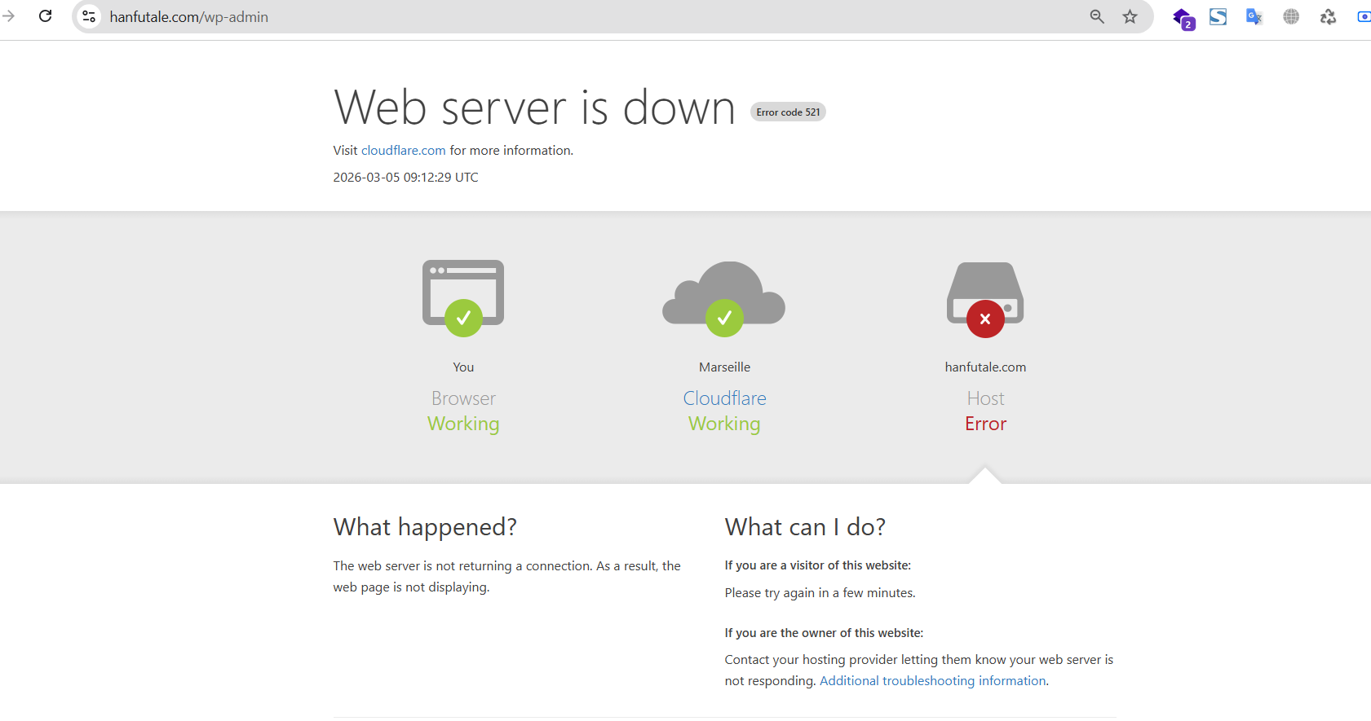The width and height of the screenshot is (1371, 721).
Task: Reload the page with the refresh button
Action: click(x=46, y=16)
